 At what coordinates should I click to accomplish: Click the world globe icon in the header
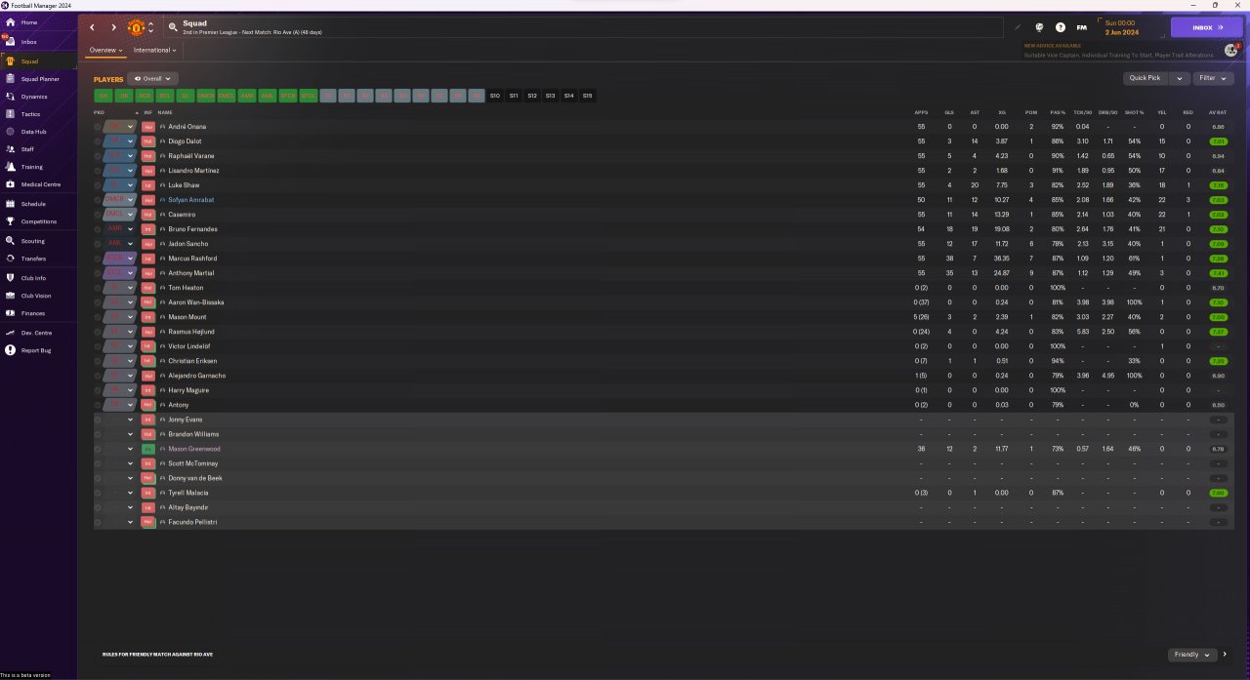coord(1039,27)
